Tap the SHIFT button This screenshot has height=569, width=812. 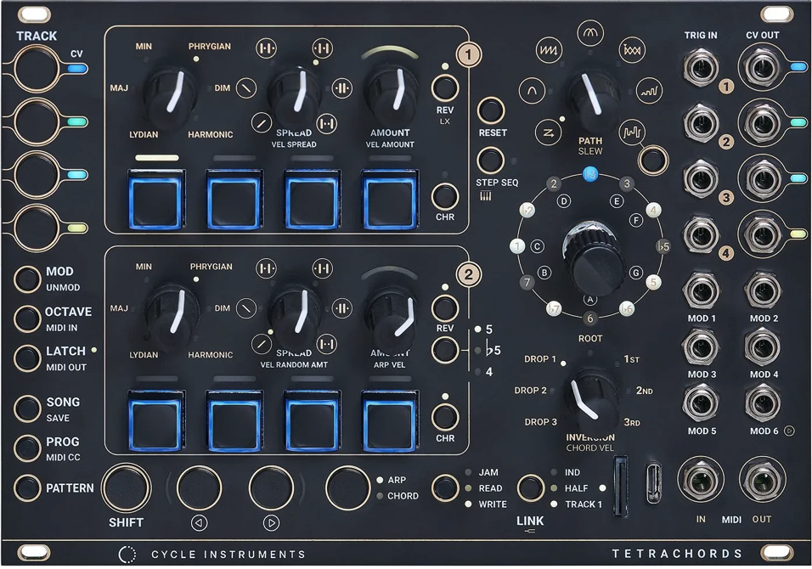[126, 487]
